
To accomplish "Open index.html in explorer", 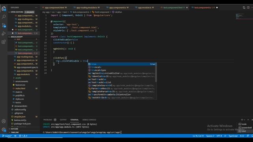I will [x=20, y=88].
